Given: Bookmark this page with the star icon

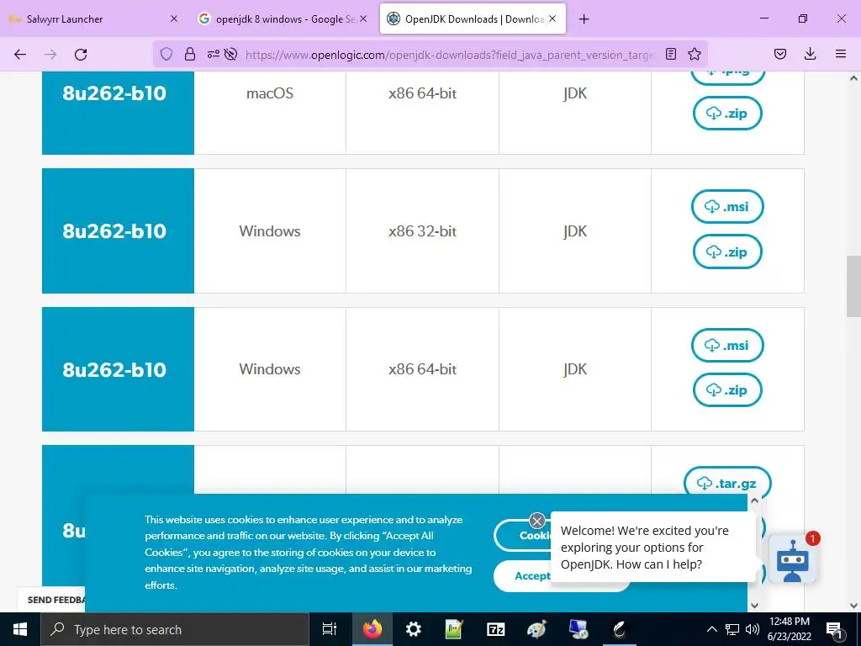Looking at the screenshot, I should [x=695, y=54].
